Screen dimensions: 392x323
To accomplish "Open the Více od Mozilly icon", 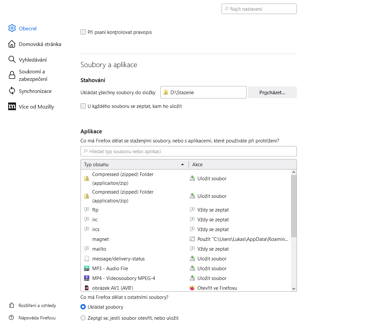I will pos(12,107).
